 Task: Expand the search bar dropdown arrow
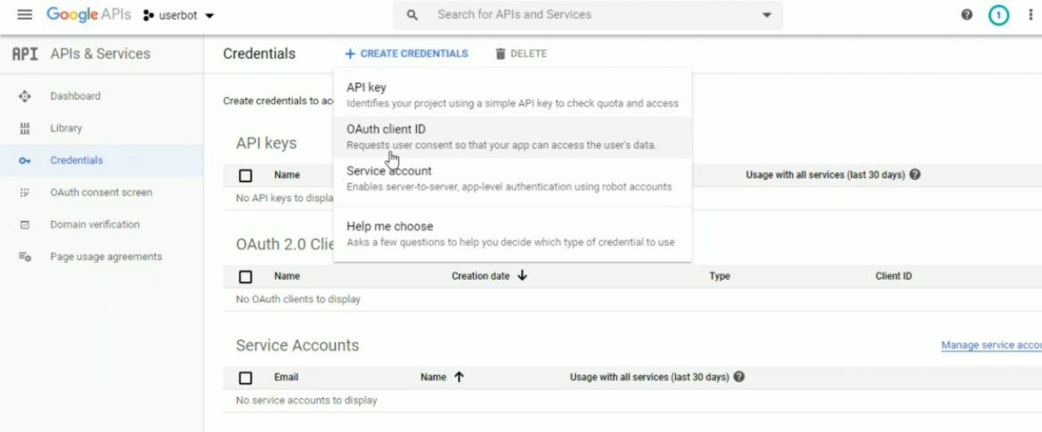pos(768,15)
